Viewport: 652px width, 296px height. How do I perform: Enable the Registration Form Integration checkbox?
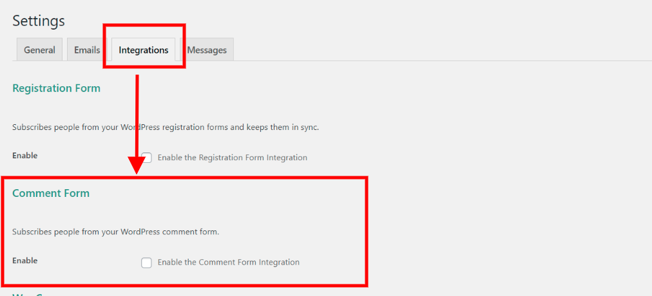(x=146, y=158)
